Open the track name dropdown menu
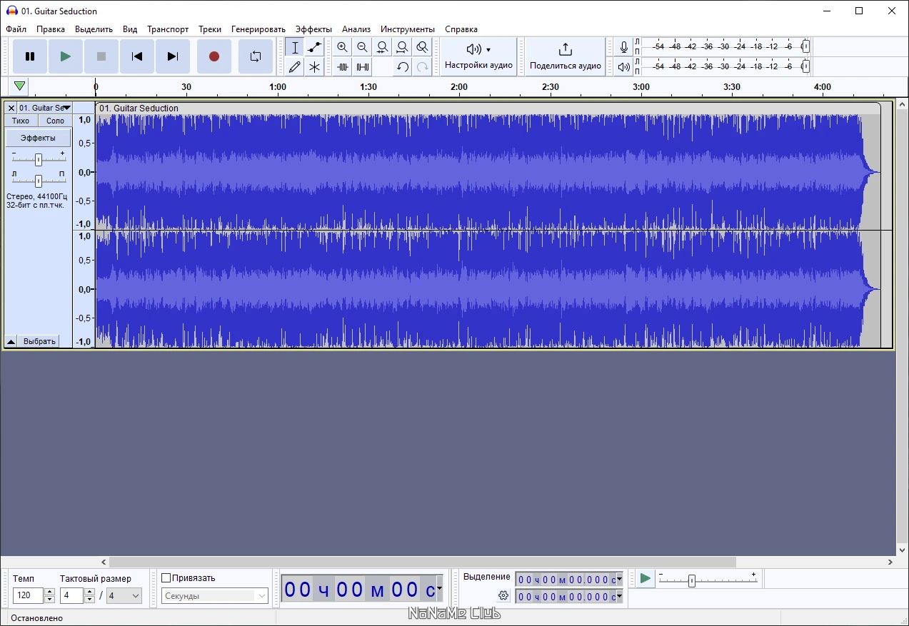 [x=66, y=108]
